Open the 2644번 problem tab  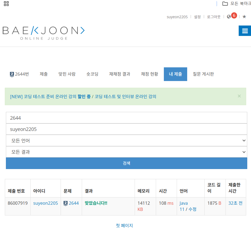[x=19, y=74]
